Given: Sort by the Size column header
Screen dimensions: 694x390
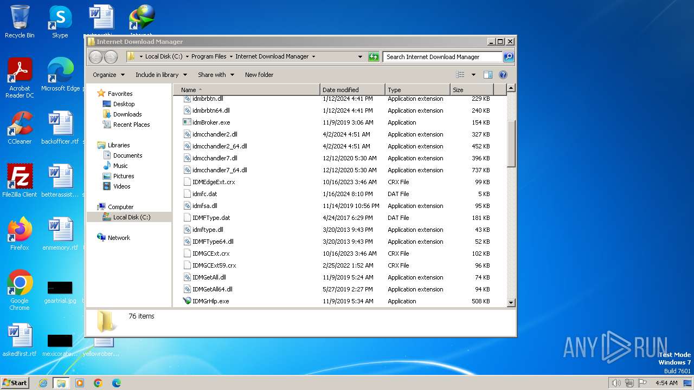Looking at the screenshot, I should coord(472,90).
